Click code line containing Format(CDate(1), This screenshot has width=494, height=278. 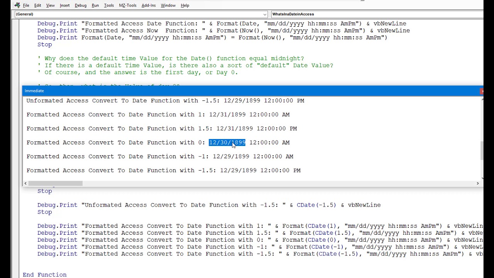pyautogui.click(x=260, y=226)
